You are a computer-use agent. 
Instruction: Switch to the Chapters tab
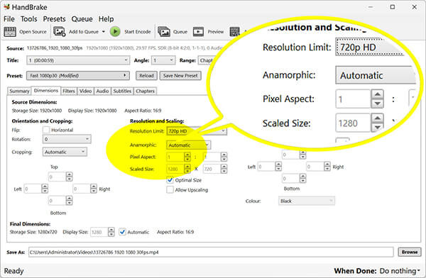coord(145,91)
